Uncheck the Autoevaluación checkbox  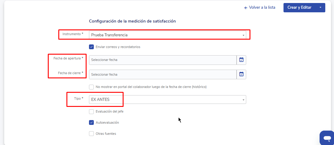coord(91,122)
